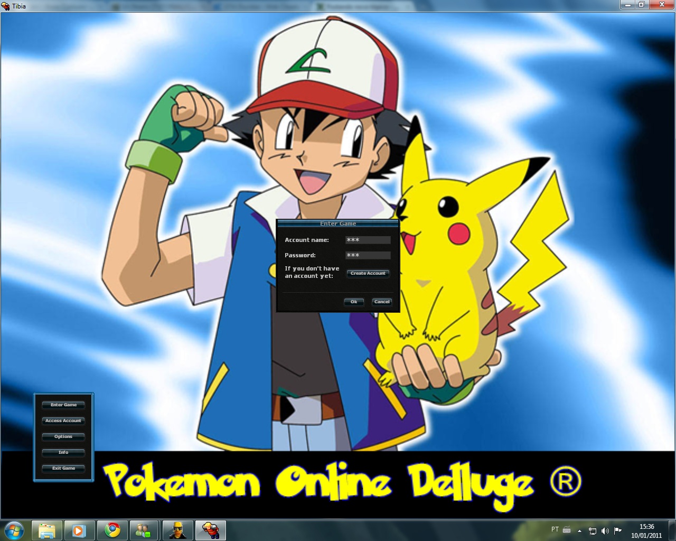
Task: Click the sunglasses-man taskbar icon
Action: click(x=177, y=530)
